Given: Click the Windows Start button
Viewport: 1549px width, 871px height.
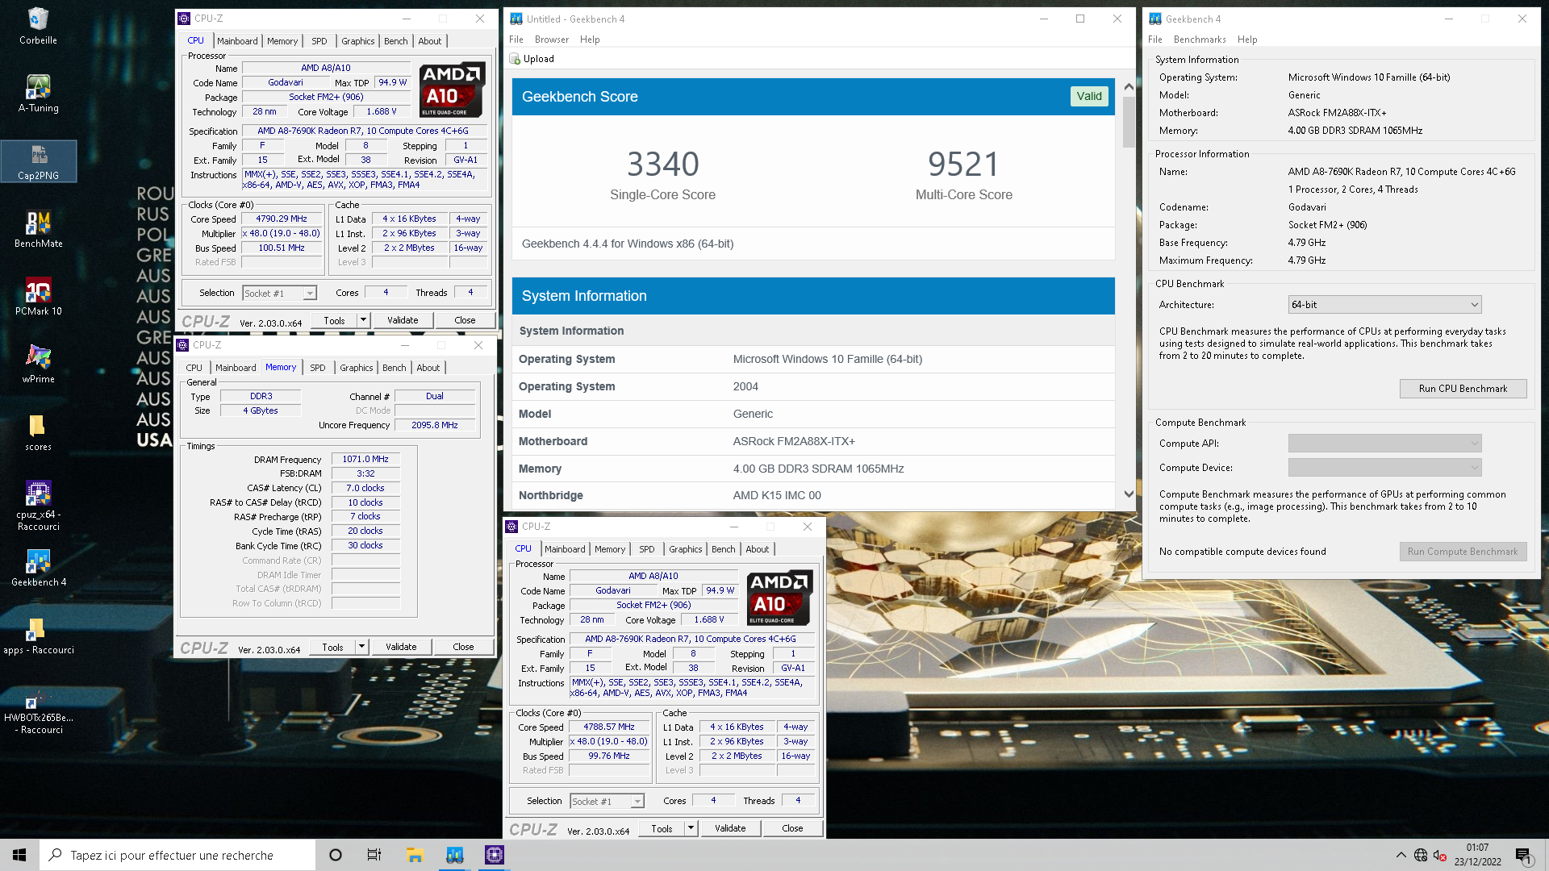Looking at the screenshot, I should 19,855.
